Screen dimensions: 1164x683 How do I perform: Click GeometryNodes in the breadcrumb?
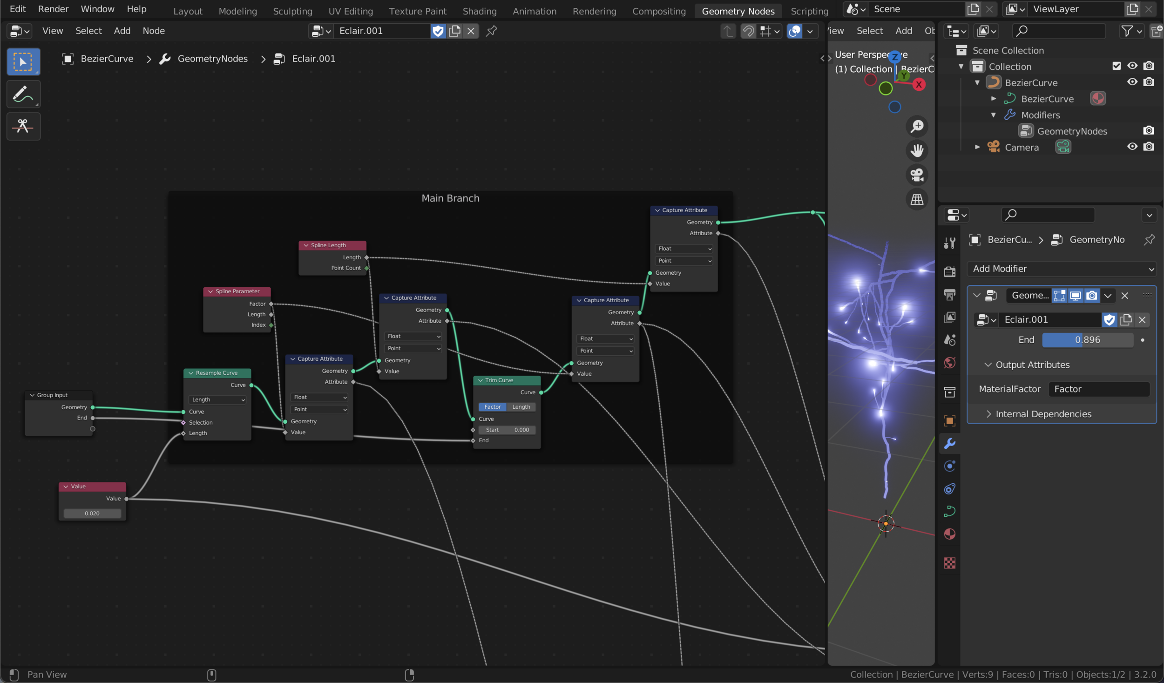212,59
